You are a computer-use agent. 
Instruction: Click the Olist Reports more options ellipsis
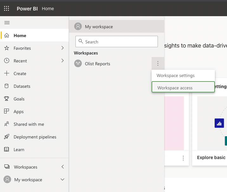point(158,64)
